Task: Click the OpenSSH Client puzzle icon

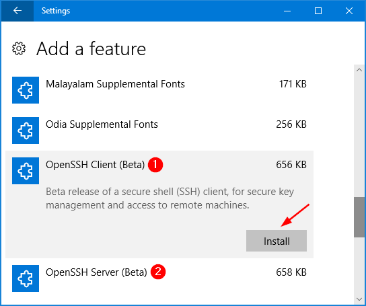Action: coord(26,171)
